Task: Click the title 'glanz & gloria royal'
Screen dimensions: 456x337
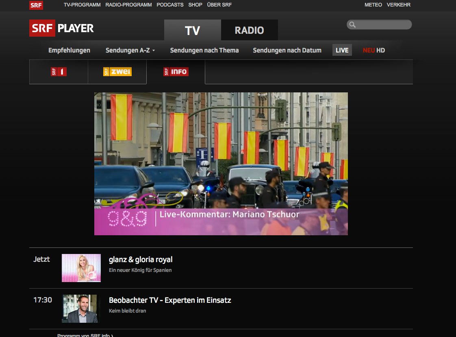Action: pyautogui.click(x=141, y=260)
